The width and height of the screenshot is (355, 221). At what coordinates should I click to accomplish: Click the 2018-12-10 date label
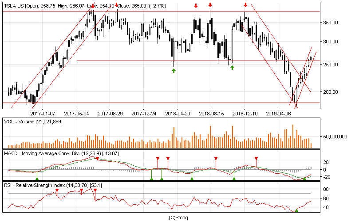coord(245,114)
